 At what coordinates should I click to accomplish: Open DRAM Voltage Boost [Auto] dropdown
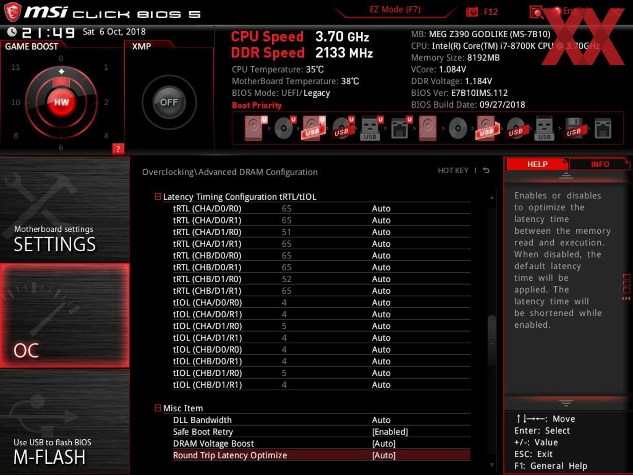pyautogui.click(x=384, y=443)
